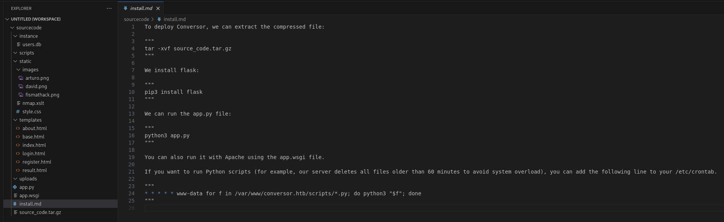Click the file icon beside nmap.xslt
724x222 pixels.
pos(18,103)
